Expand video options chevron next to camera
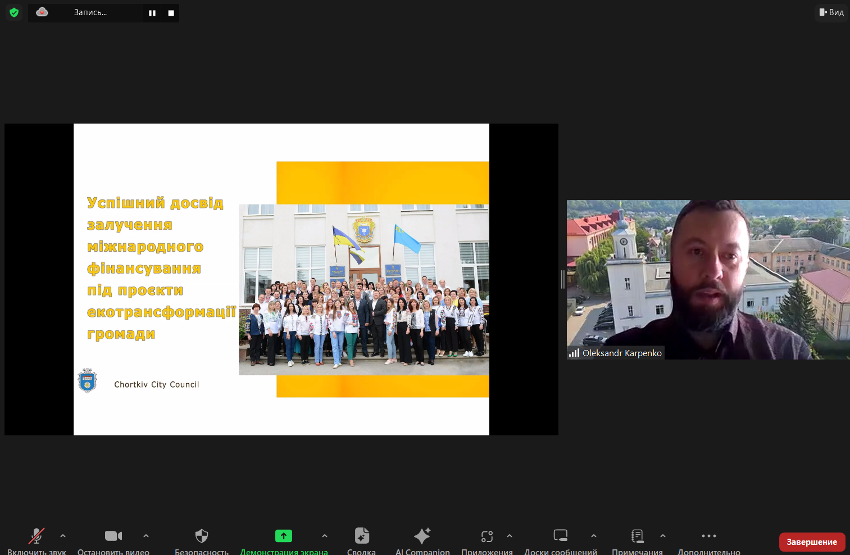This screenshot has height=555, width=850. pos(146,536)
